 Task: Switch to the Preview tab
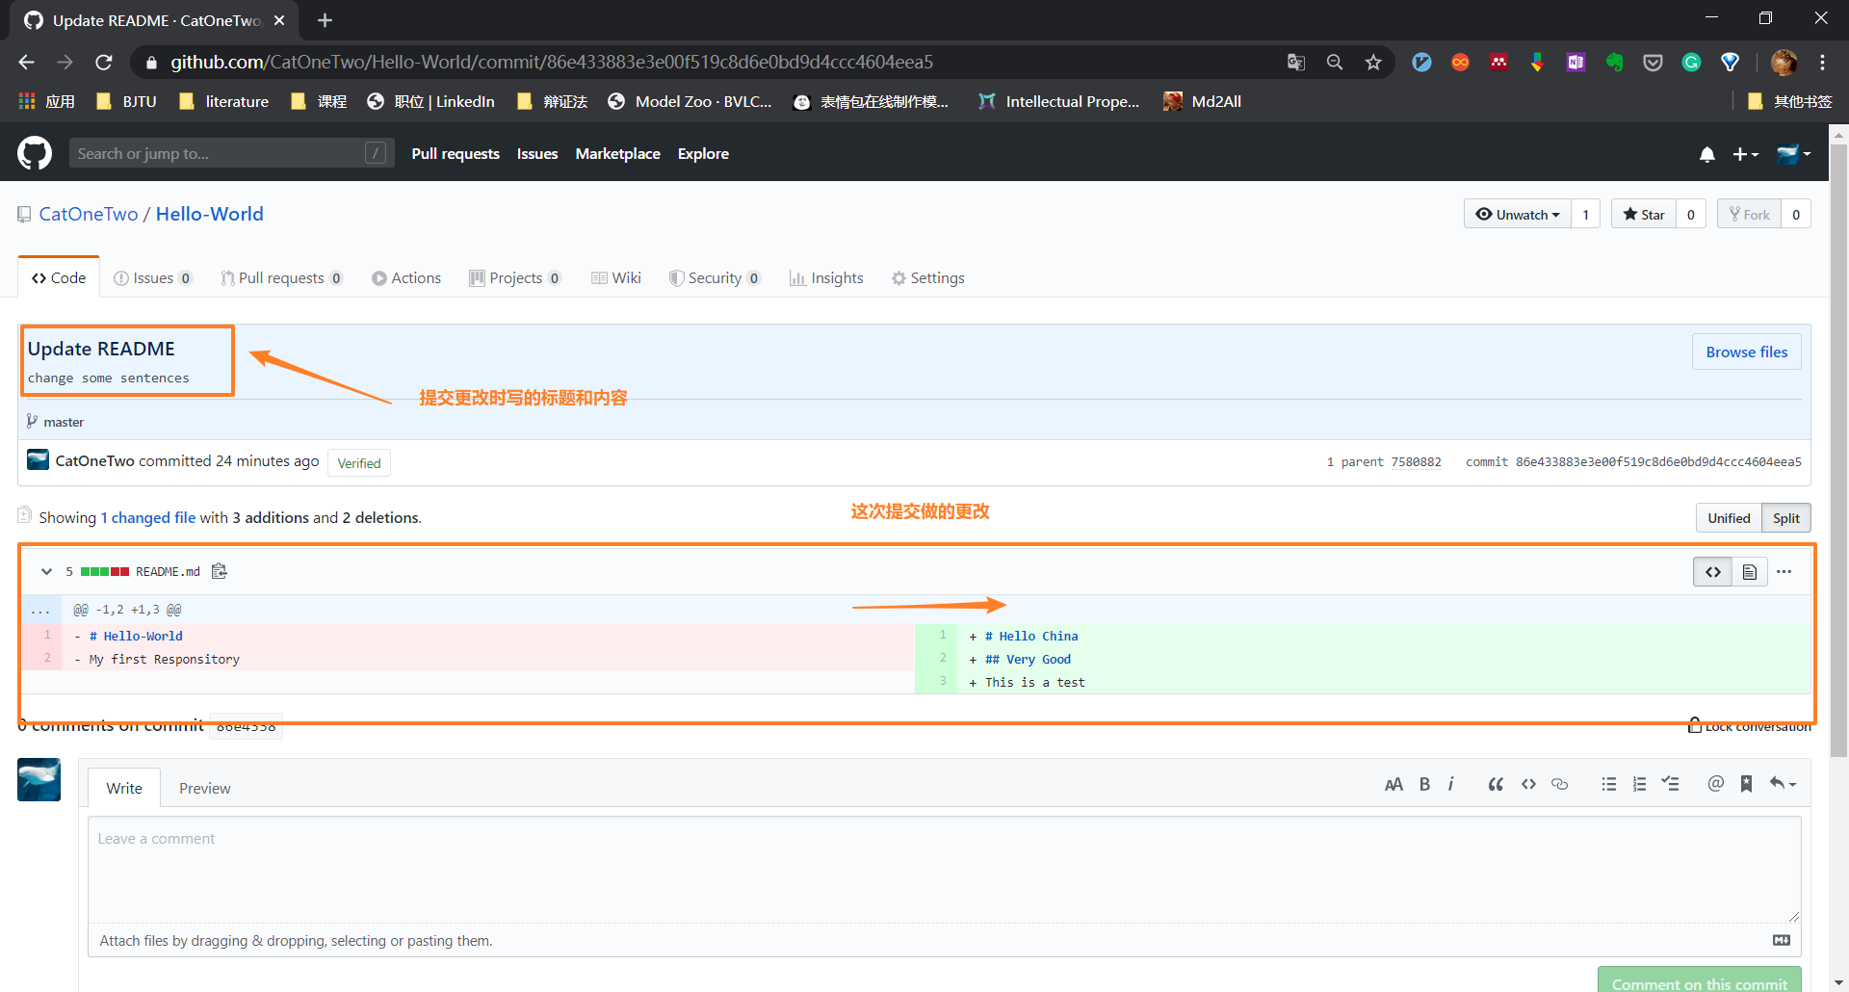point(204,788)
